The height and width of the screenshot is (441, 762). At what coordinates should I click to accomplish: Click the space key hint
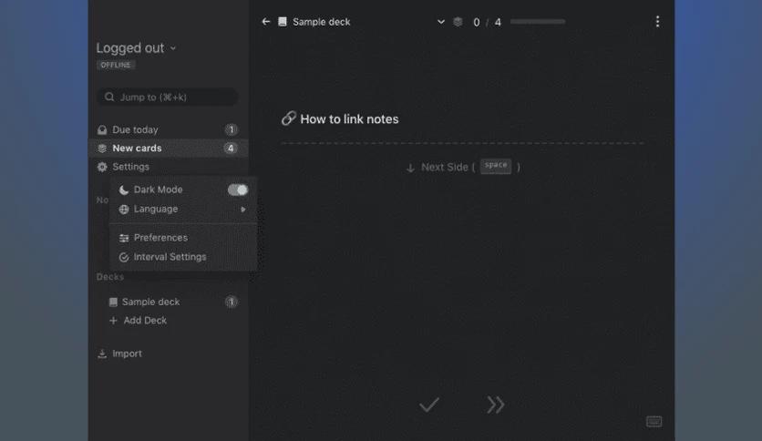pyautogui.click(x=496, y=166)
